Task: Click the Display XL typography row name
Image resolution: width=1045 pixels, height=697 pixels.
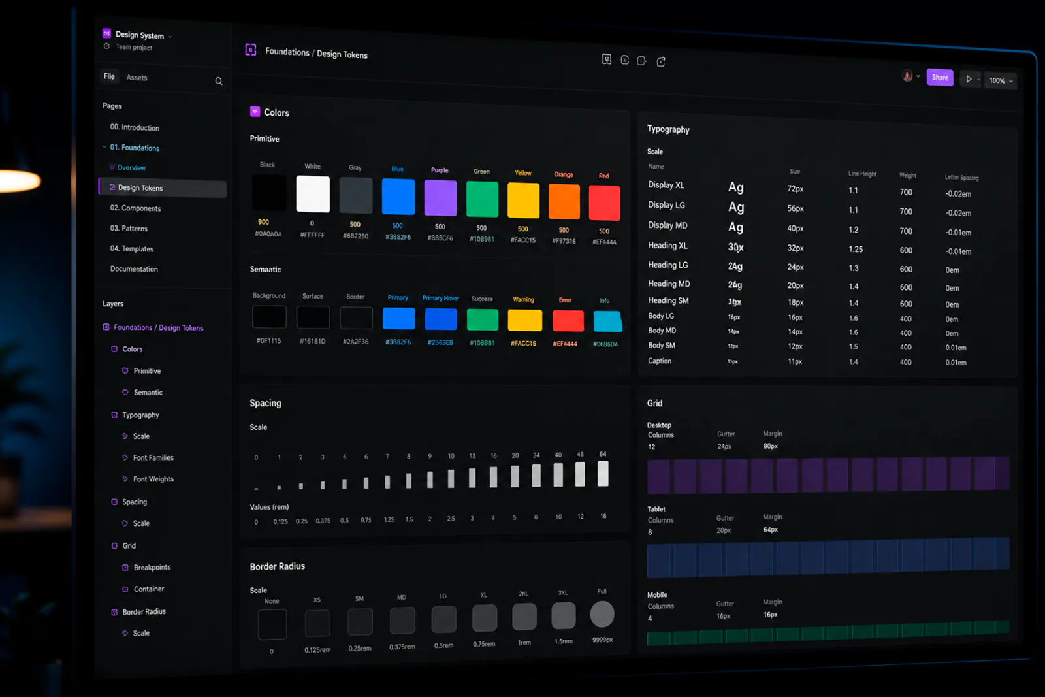Action: pos(666,185)
